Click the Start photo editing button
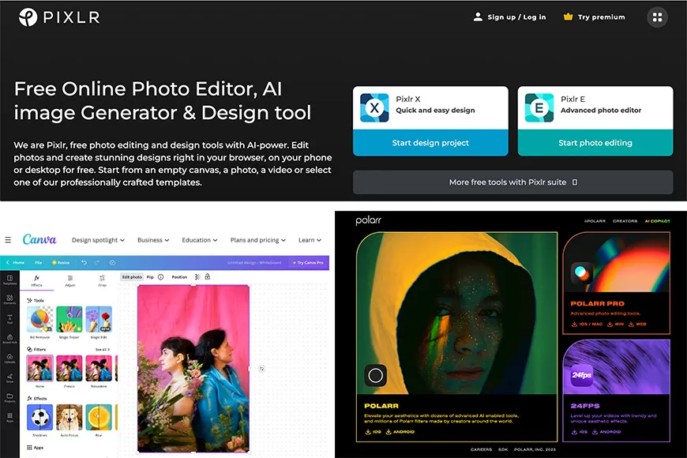 [x=595, y=144]
